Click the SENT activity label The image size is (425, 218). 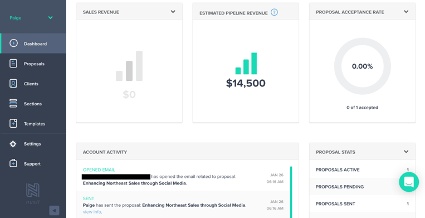(89, 198)
